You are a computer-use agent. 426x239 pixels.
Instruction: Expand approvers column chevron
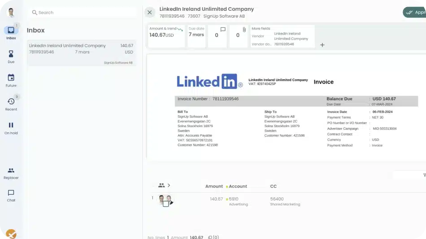click(x=169, y=185)
